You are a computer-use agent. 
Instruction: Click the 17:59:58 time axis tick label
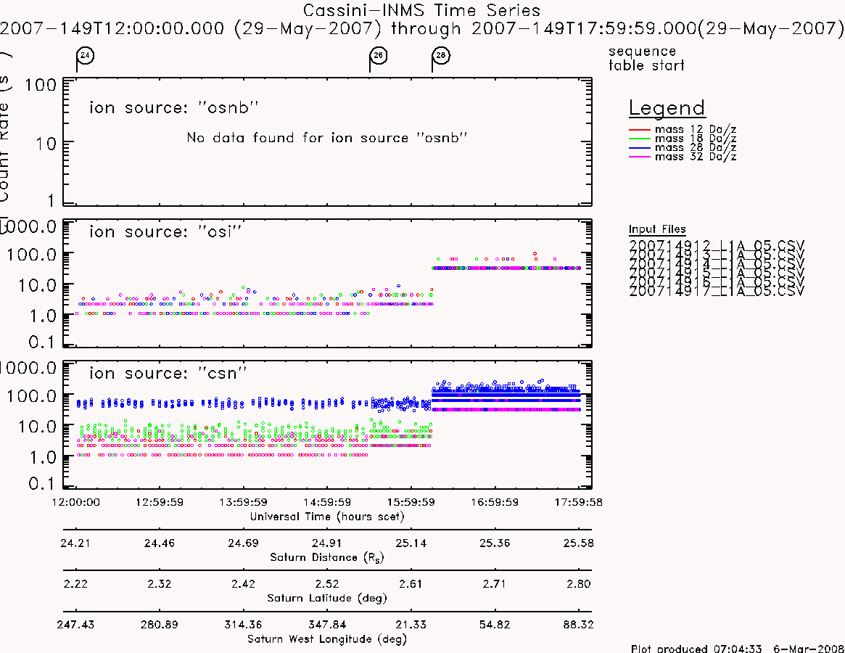point(579,502)
